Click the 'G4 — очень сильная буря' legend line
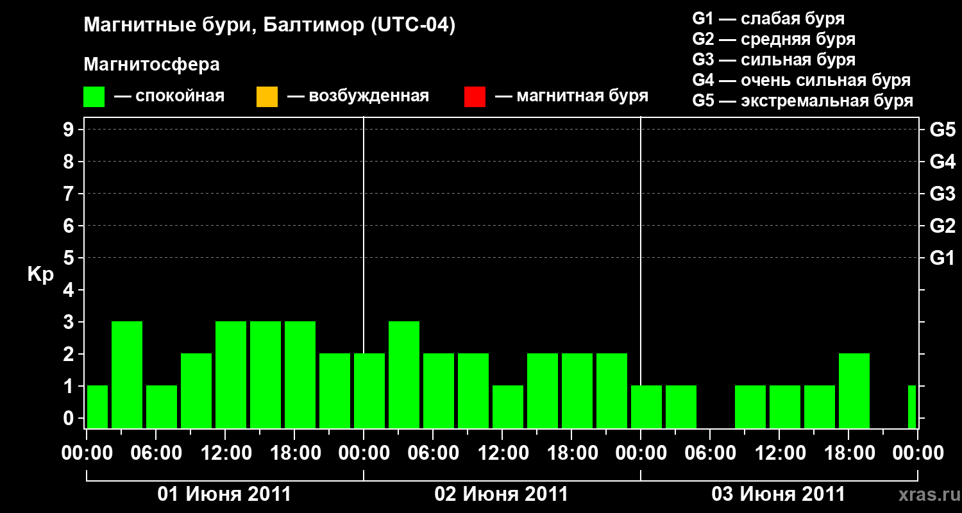This screenshot has height=513, width=962. point(802,80)
